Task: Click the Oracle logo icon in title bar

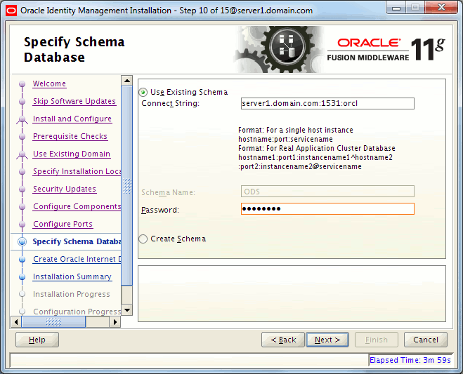Action: click(11, 11)
